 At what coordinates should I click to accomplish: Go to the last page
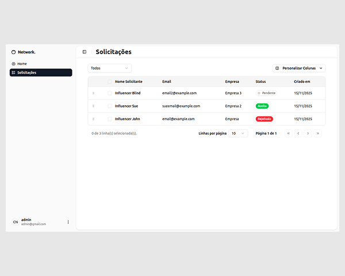pyautogui.click(x=318, y=133)
